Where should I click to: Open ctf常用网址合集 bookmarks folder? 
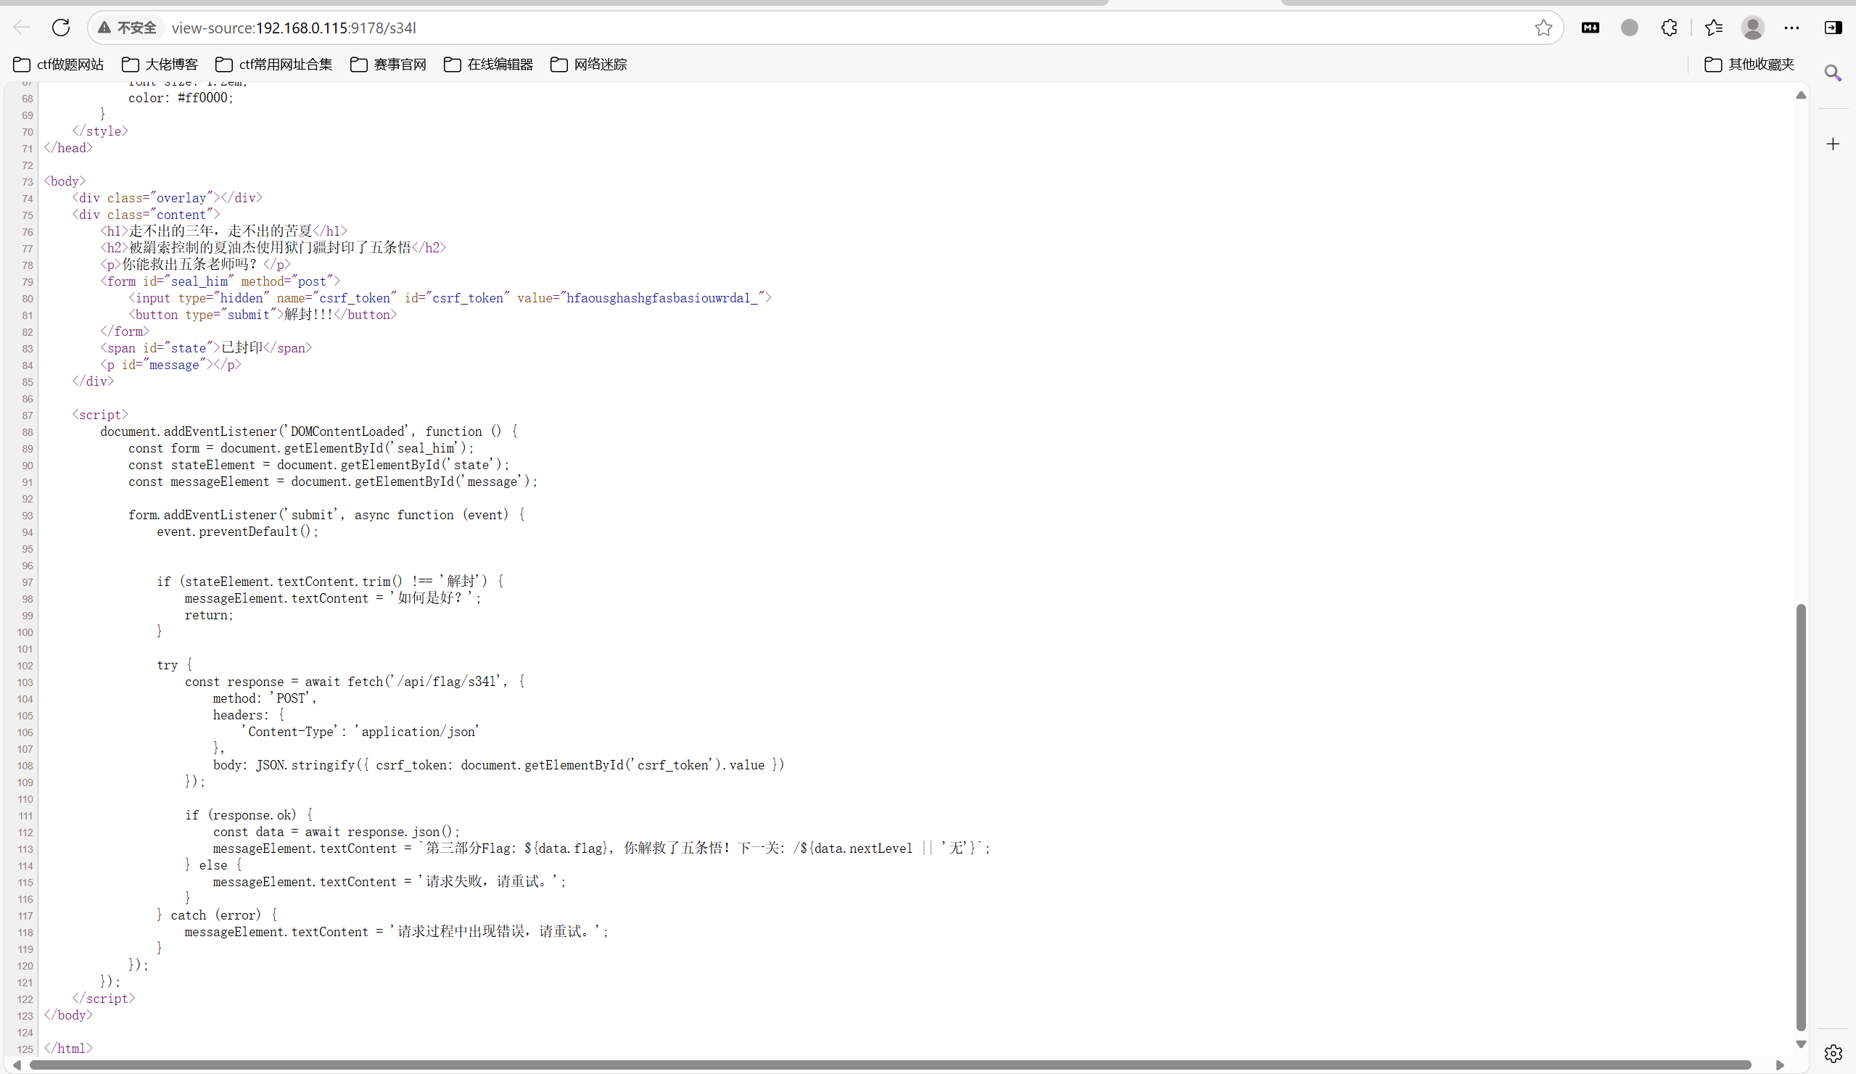[x=274, y=65]
